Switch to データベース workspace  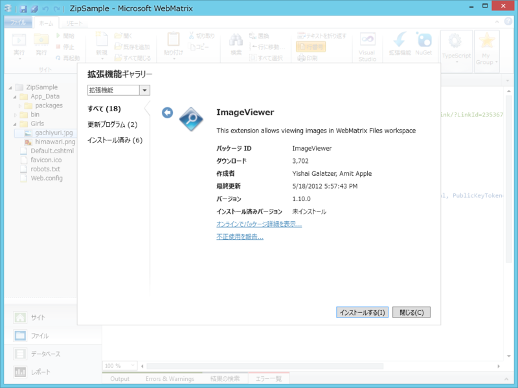tap(53, 354)
